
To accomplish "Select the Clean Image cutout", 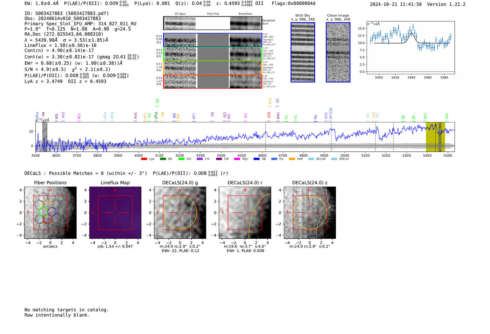I will [x=338, y=52].
